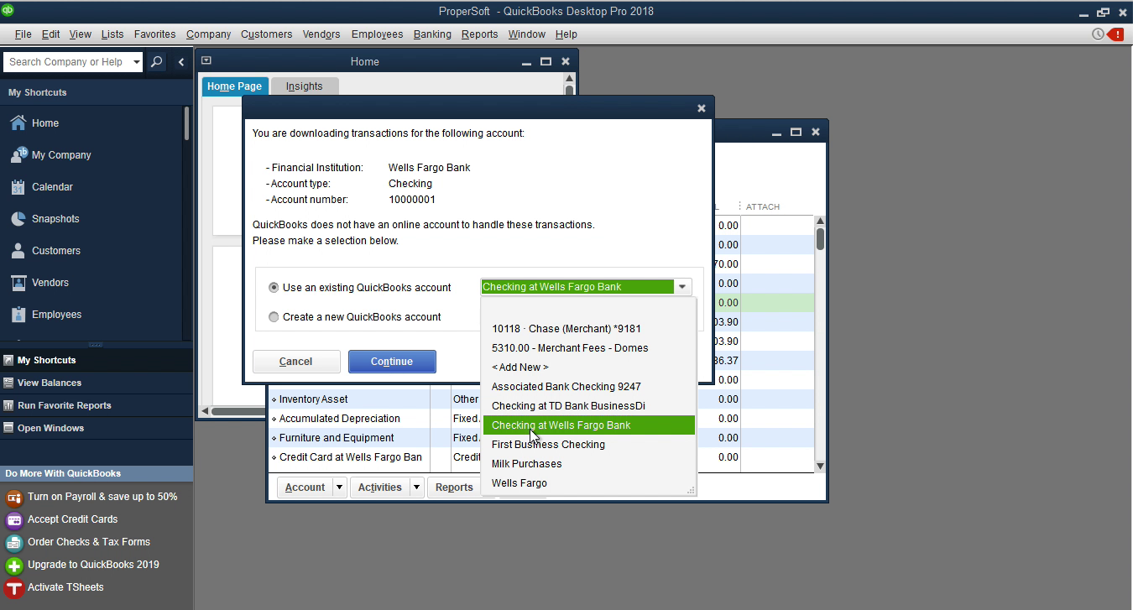This screenshot has height=610, width=1133.
Task: Click the clock reminders icon
Action: (x=1098, y=34)
